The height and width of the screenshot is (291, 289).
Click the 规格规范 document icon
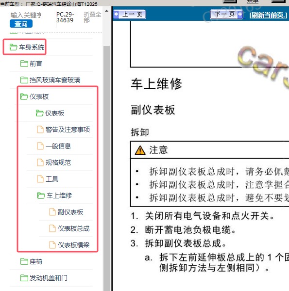pyautogui.click(x=40, y=162)
